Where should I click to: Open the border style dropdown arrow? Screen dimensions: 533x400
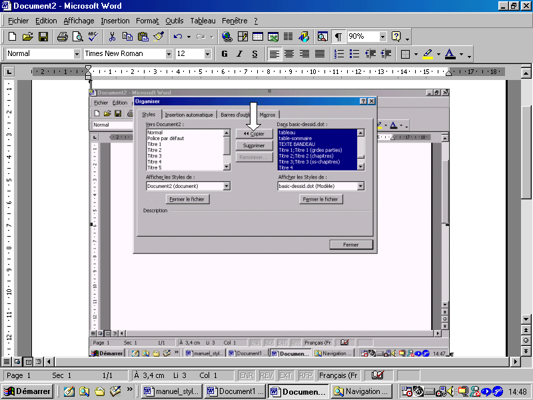pos(416,54)
